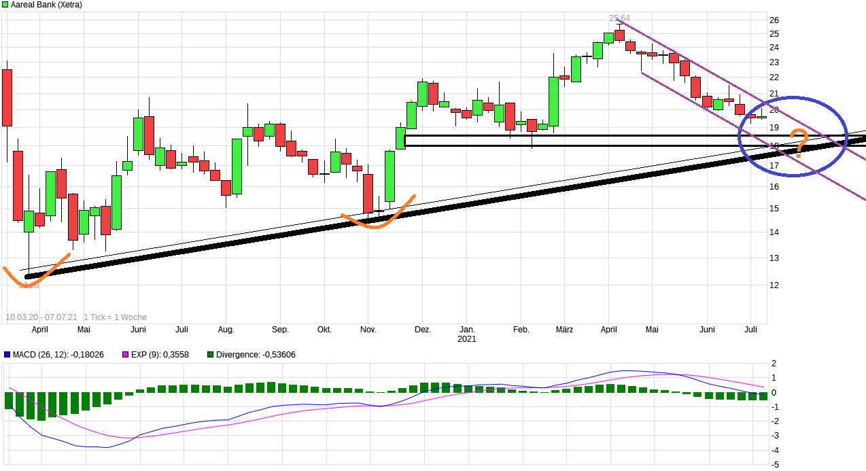Click the 'Dez.' axis label
Viewport: 866px width, 471px height.
pos(422,330)
